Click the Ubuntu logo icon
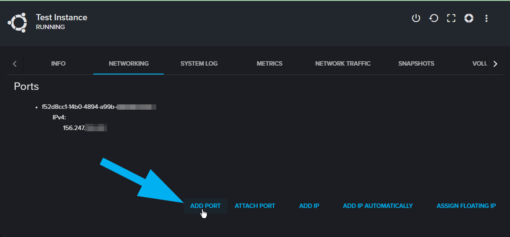The image size is (510, 237). point(18,22)
